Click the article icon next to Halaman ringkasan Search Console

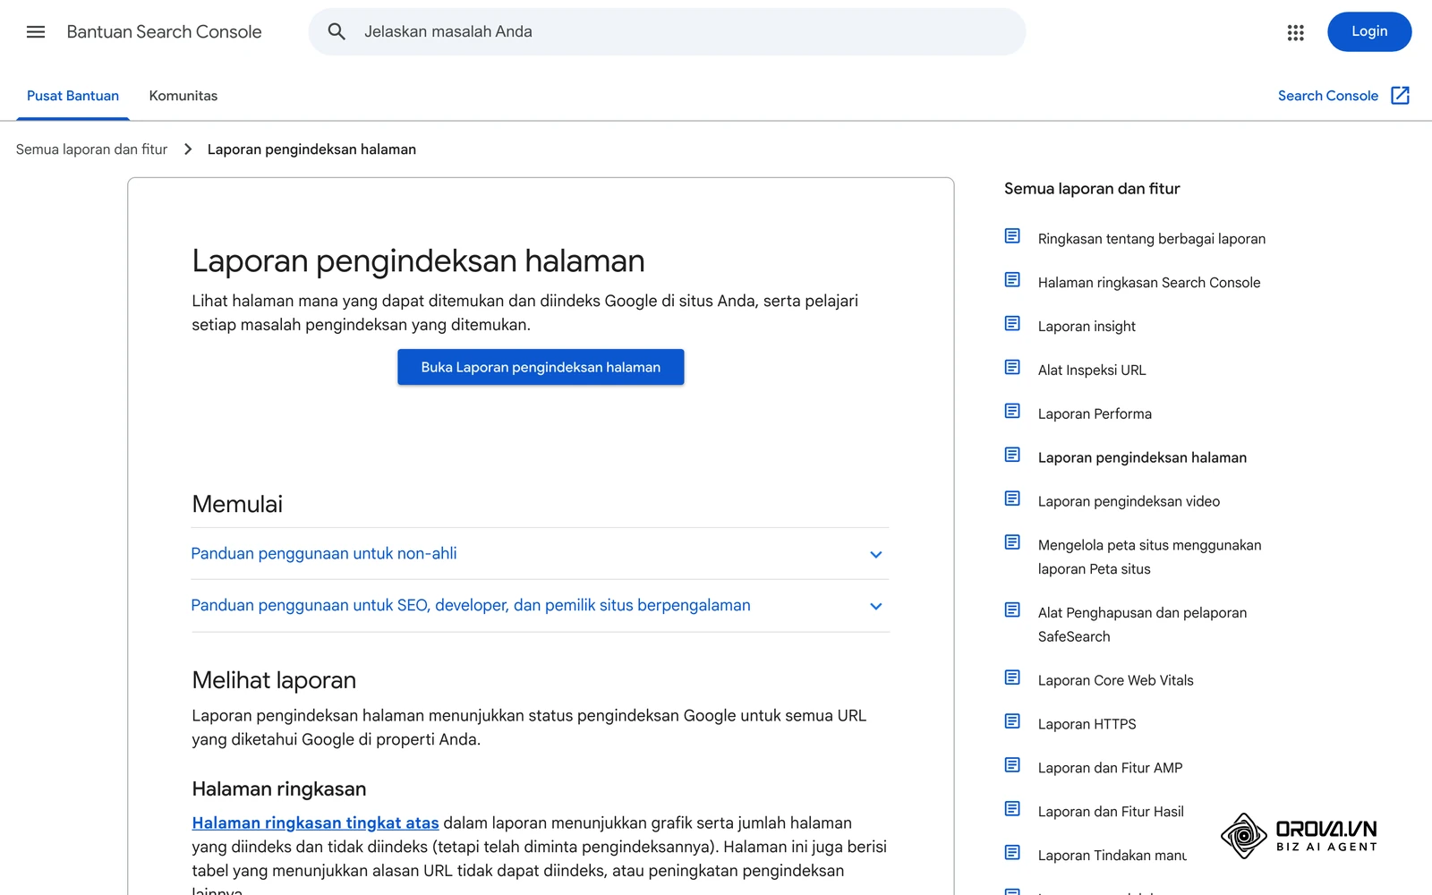click(x=1012, y=280)
